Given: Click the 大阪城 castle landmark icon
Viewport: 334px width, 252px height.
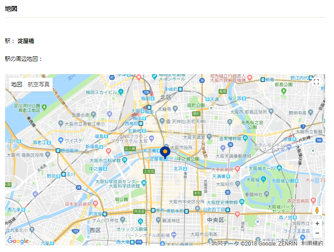Looking at the screenshot, I should tap(263, 179).
